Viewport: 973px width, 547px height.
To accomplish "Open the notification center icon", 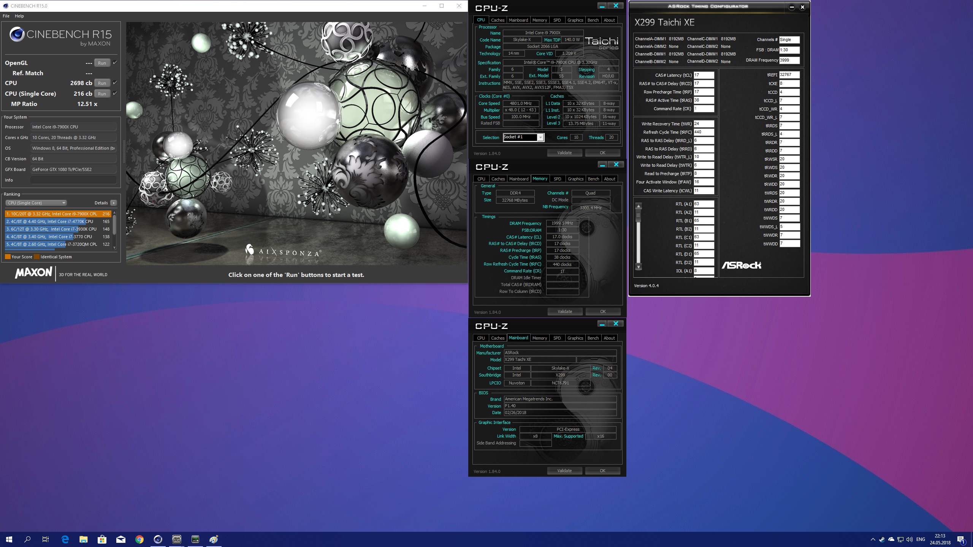I will 961,539.
